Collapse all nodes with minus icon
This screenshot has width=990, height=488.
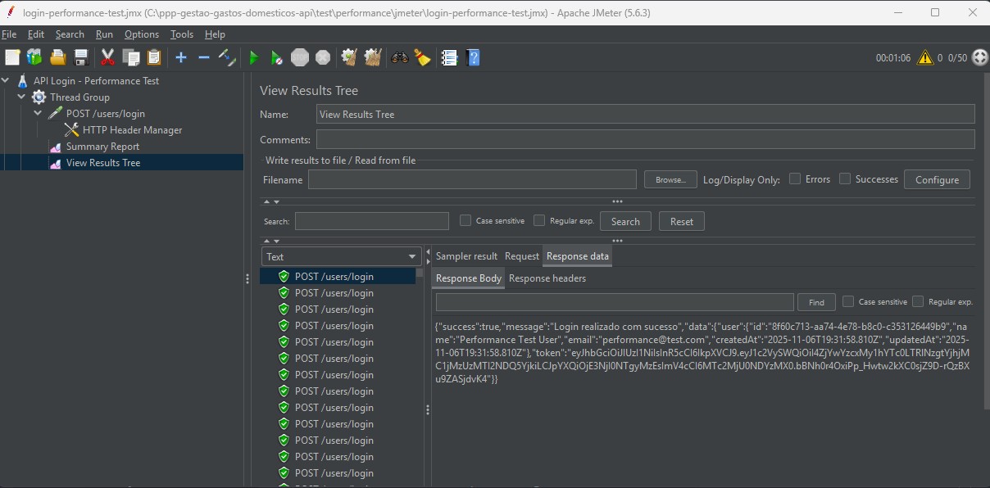click(204, 57)
